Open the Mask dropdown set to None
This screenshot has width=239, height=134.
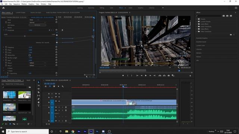point(34,20)
